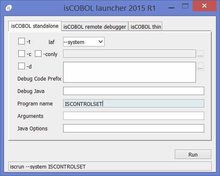
Task: Close the isCOBOL launcher window
Action: pyautogui.click(x=204, y=6)
